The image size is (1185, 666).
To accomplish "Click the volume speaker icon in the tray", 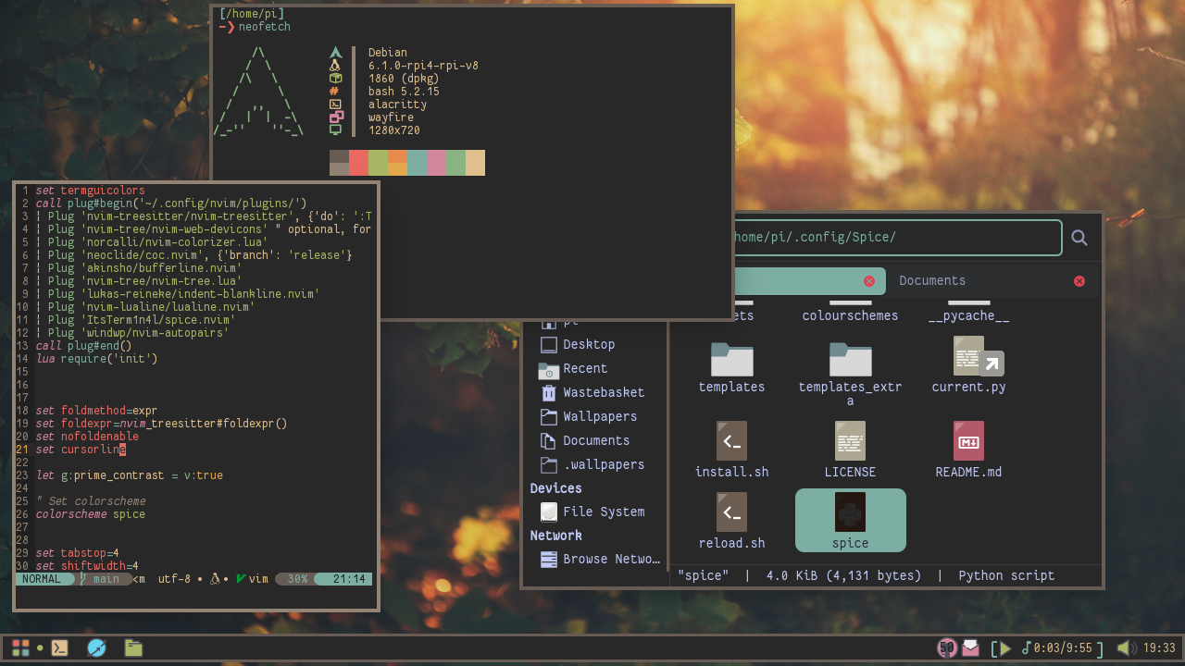I will 1126,648.
